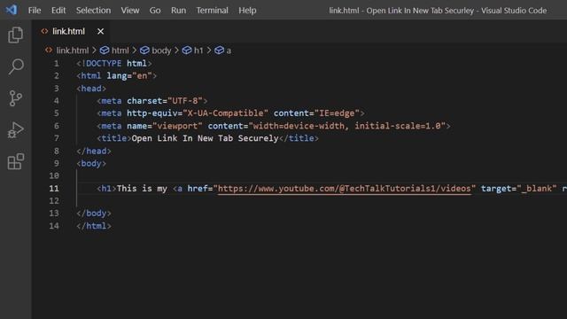Open the Explorer view in the activity bar
This screenshot has height=319, width=567.
coord(16,35)
